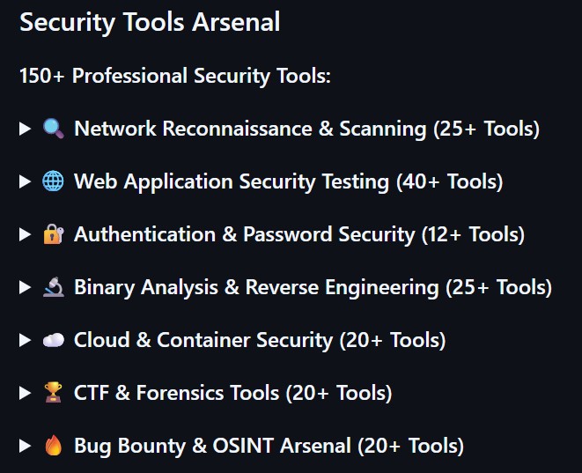Open the Binary Analysis & Reverse Engineering text
The image size is (582, 473).
[x=313, y=288]
